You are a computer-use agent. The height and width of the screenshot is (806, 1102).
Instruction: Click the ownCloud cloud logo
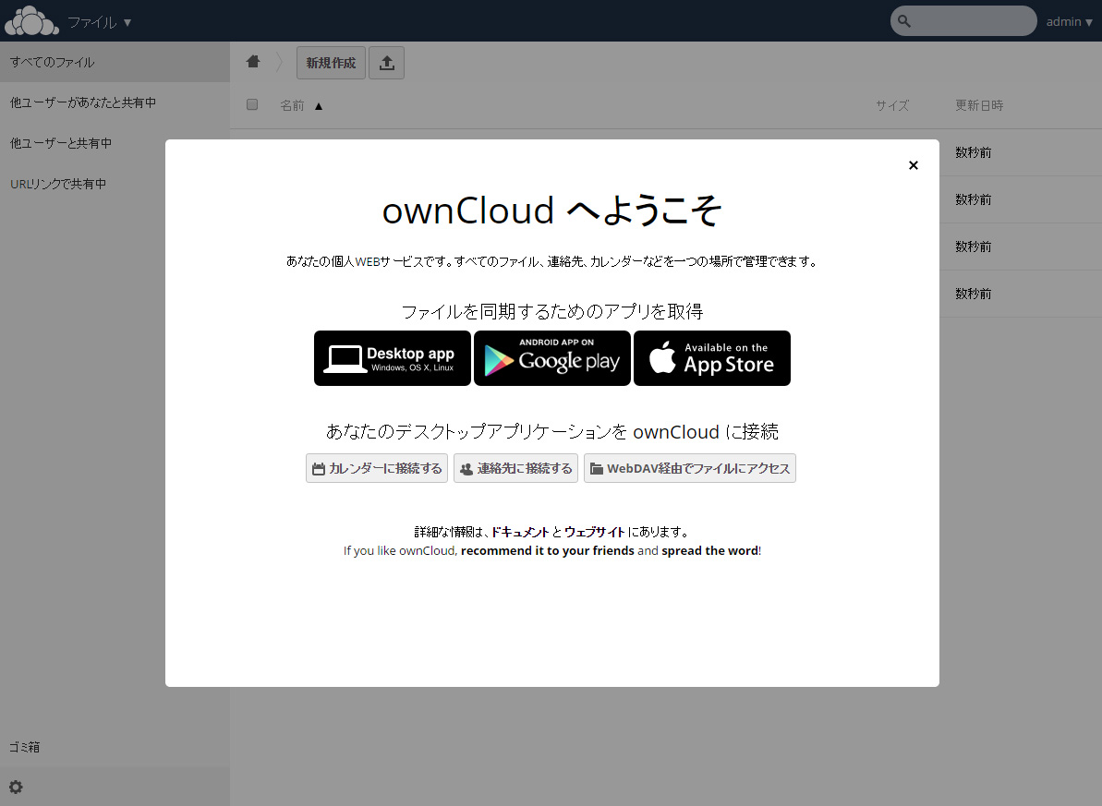point(30,20)
